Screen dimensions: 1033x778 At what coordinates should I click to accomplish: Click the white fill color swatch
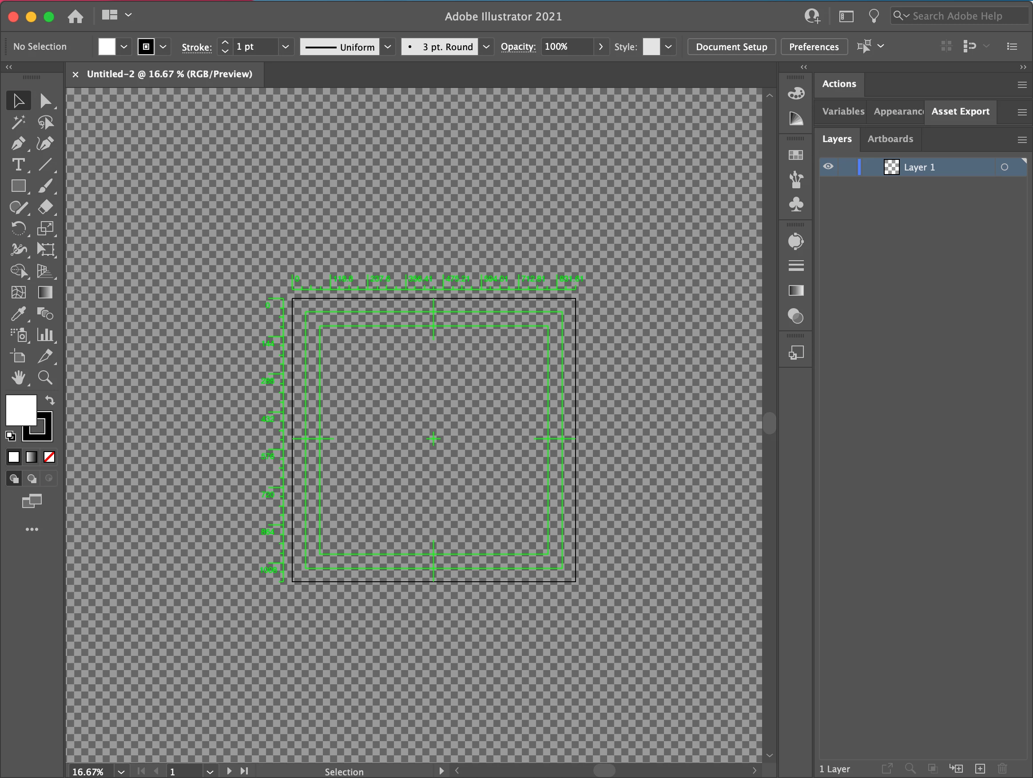coord(20,410)
